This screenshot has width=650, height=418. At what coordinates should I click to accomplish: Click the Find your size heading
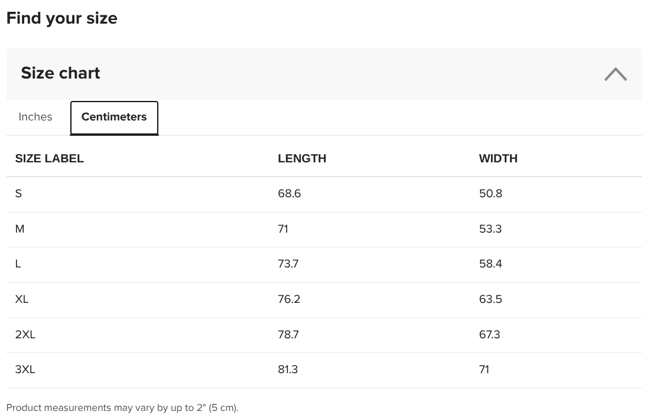(x=62, y=18)
